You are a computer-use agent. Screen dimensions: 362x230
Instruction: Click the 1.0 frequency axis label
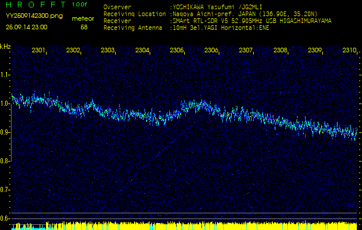pyautogui.click(x=5, y=103)
